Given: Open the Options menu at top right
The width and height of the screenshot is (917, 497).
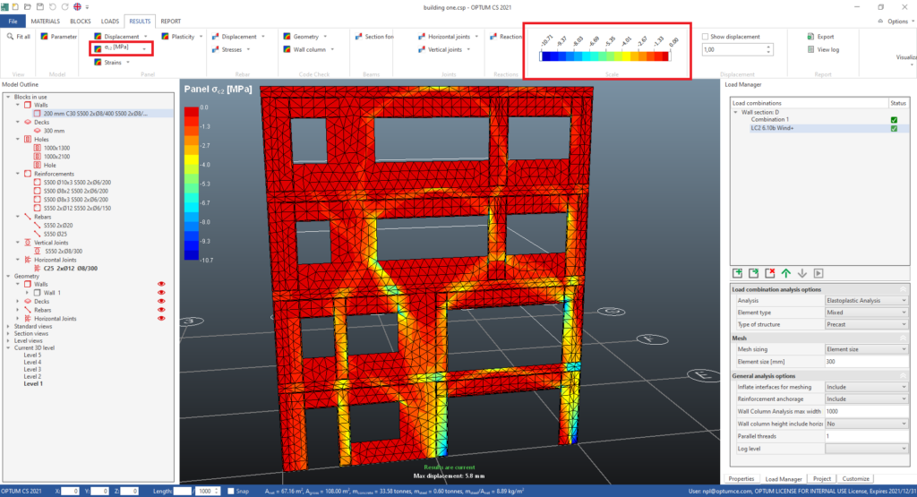Looking at the screenshot, I should 896,21.
